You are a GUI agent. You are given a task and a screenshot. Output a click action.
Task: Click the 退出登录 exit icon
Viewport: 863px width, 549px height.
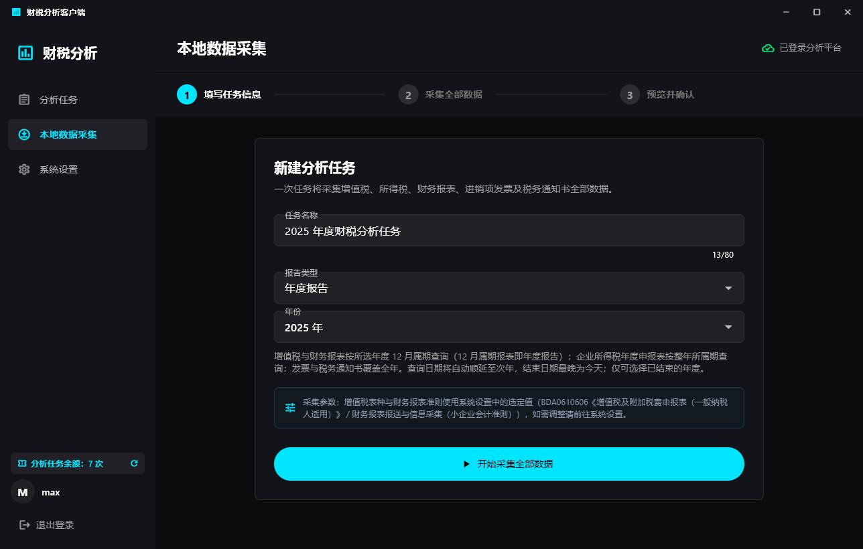click(x=25, y=525)
